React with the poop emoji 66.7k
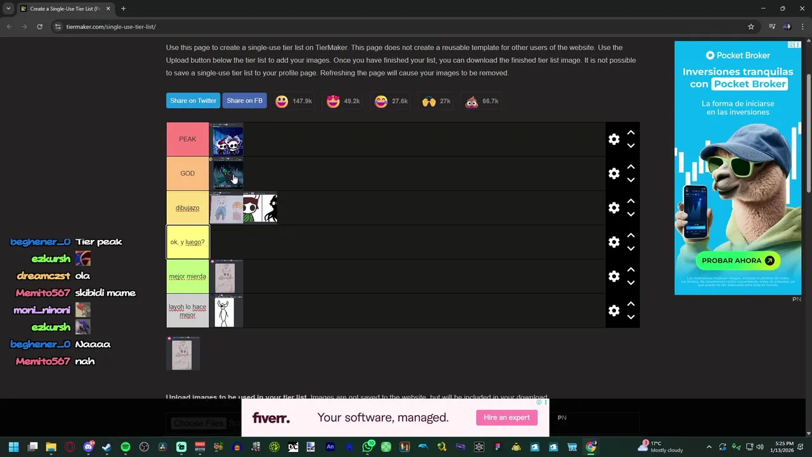812x457 pixels. click(481, 102)
